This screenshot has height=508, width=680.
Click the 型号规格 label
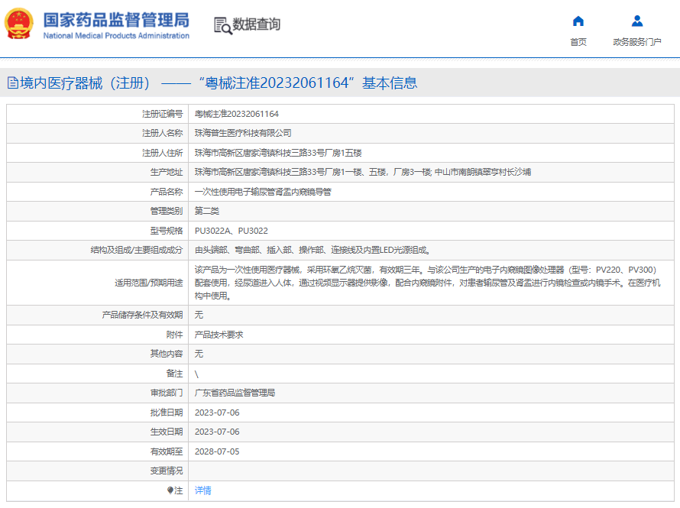coord(167,231)
